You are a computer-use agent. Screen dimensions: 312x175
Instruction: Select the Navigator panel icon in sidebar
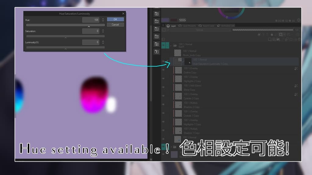[x=157, y=14]
